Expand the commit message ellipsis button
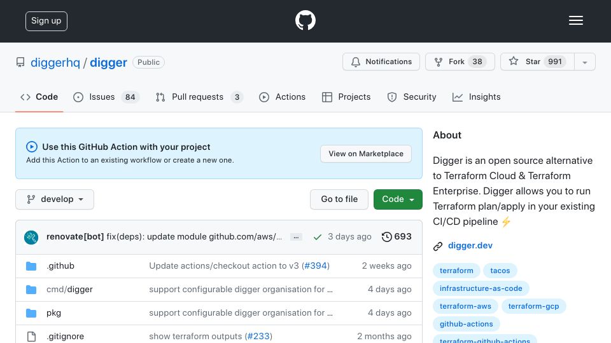Screen dimensions: 611x343 [x=296, y=237]
